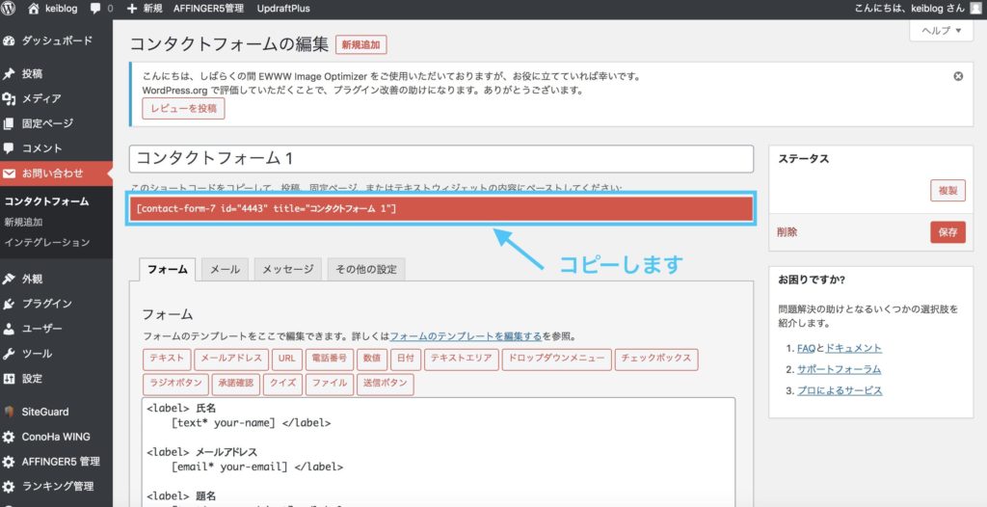Image resolution: width=987 pixels, height=507 pixels.
Task: Click the ConoHa WING gear icon
Action: point(9,437)
